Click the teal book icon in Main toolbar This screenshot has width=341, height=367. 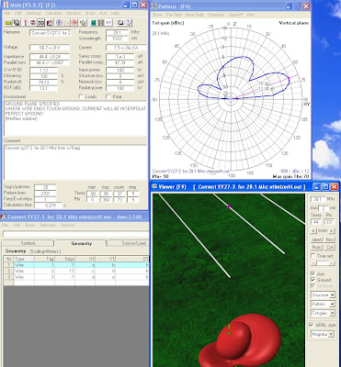click(93, 23)
